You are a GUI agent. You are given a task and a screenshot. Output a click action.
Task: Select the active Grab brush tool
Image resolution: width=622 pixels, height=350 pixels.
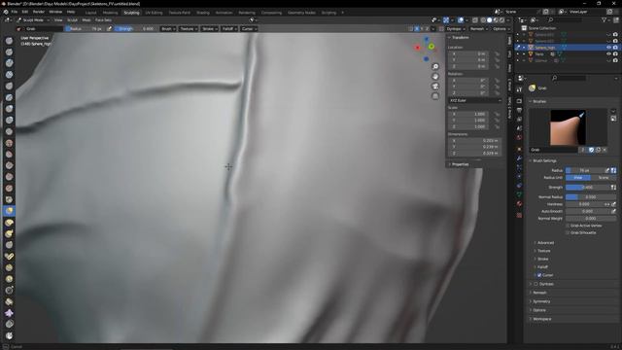coord(9,211)
